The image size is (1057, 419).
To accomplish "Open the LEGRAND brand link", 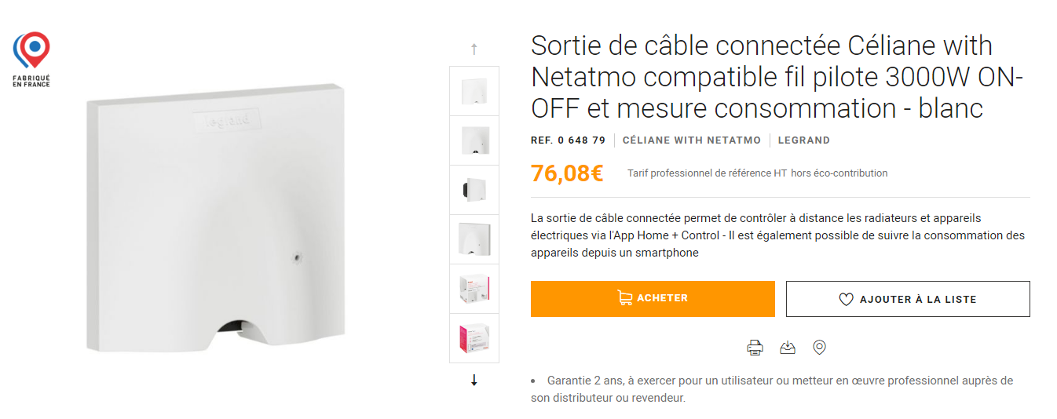I will 804,140.
